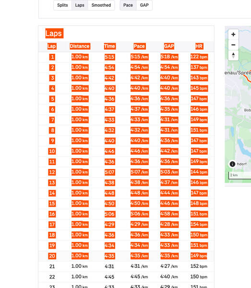The height and width of the screenshot is (288, 251).
Task: Select lap number 9
Action: pyautogui.click(x=52, y=141)
